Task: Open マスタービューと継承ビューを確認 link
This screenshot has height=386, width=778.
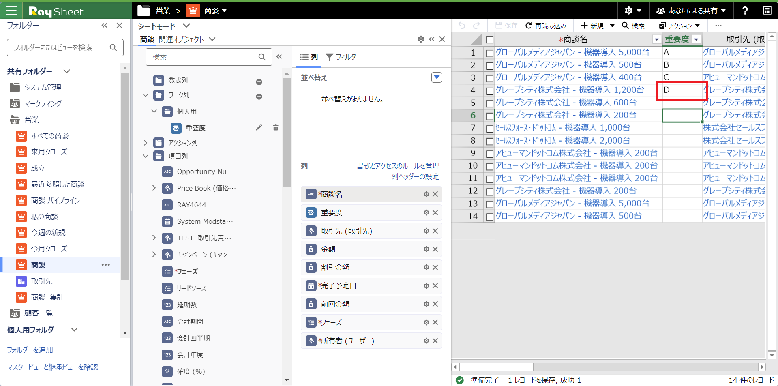Action: click(53, 367)
